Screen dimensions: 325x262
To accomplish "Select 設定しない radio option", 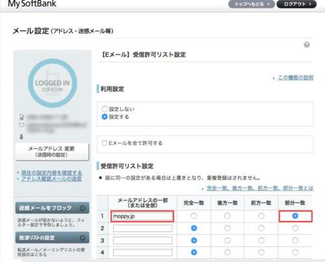I will (x=105, y=109).
